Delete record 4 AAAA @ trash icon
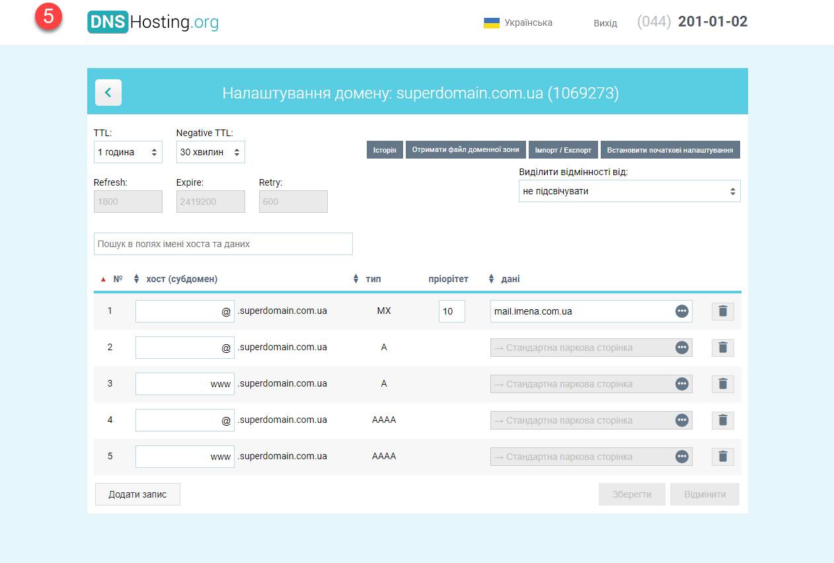 pyautogui.click(x=722, y=420)
